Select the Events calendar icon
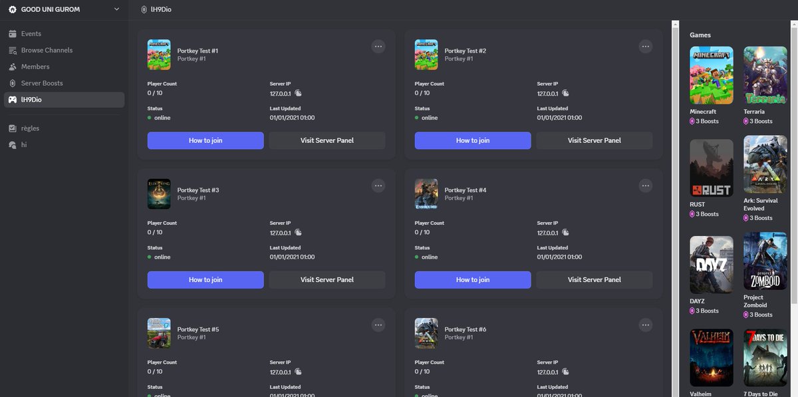Image resolution: width=798 pixels, height=397 pixels. [12, 33]
